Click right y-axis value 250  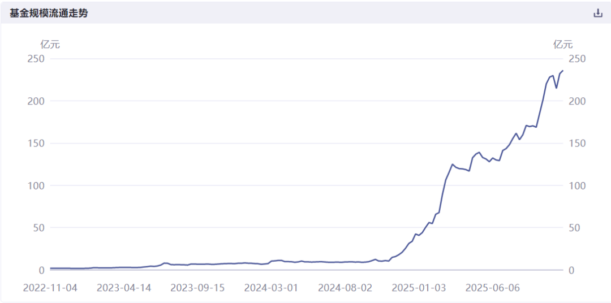[576, 59]
